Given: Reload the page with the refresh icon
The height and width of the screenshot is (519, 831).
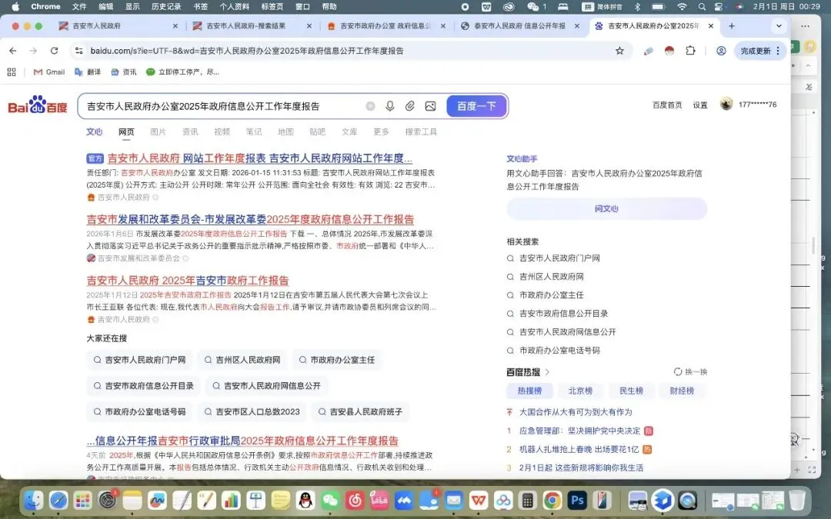Looking at the screenshot, I should 54,51.
